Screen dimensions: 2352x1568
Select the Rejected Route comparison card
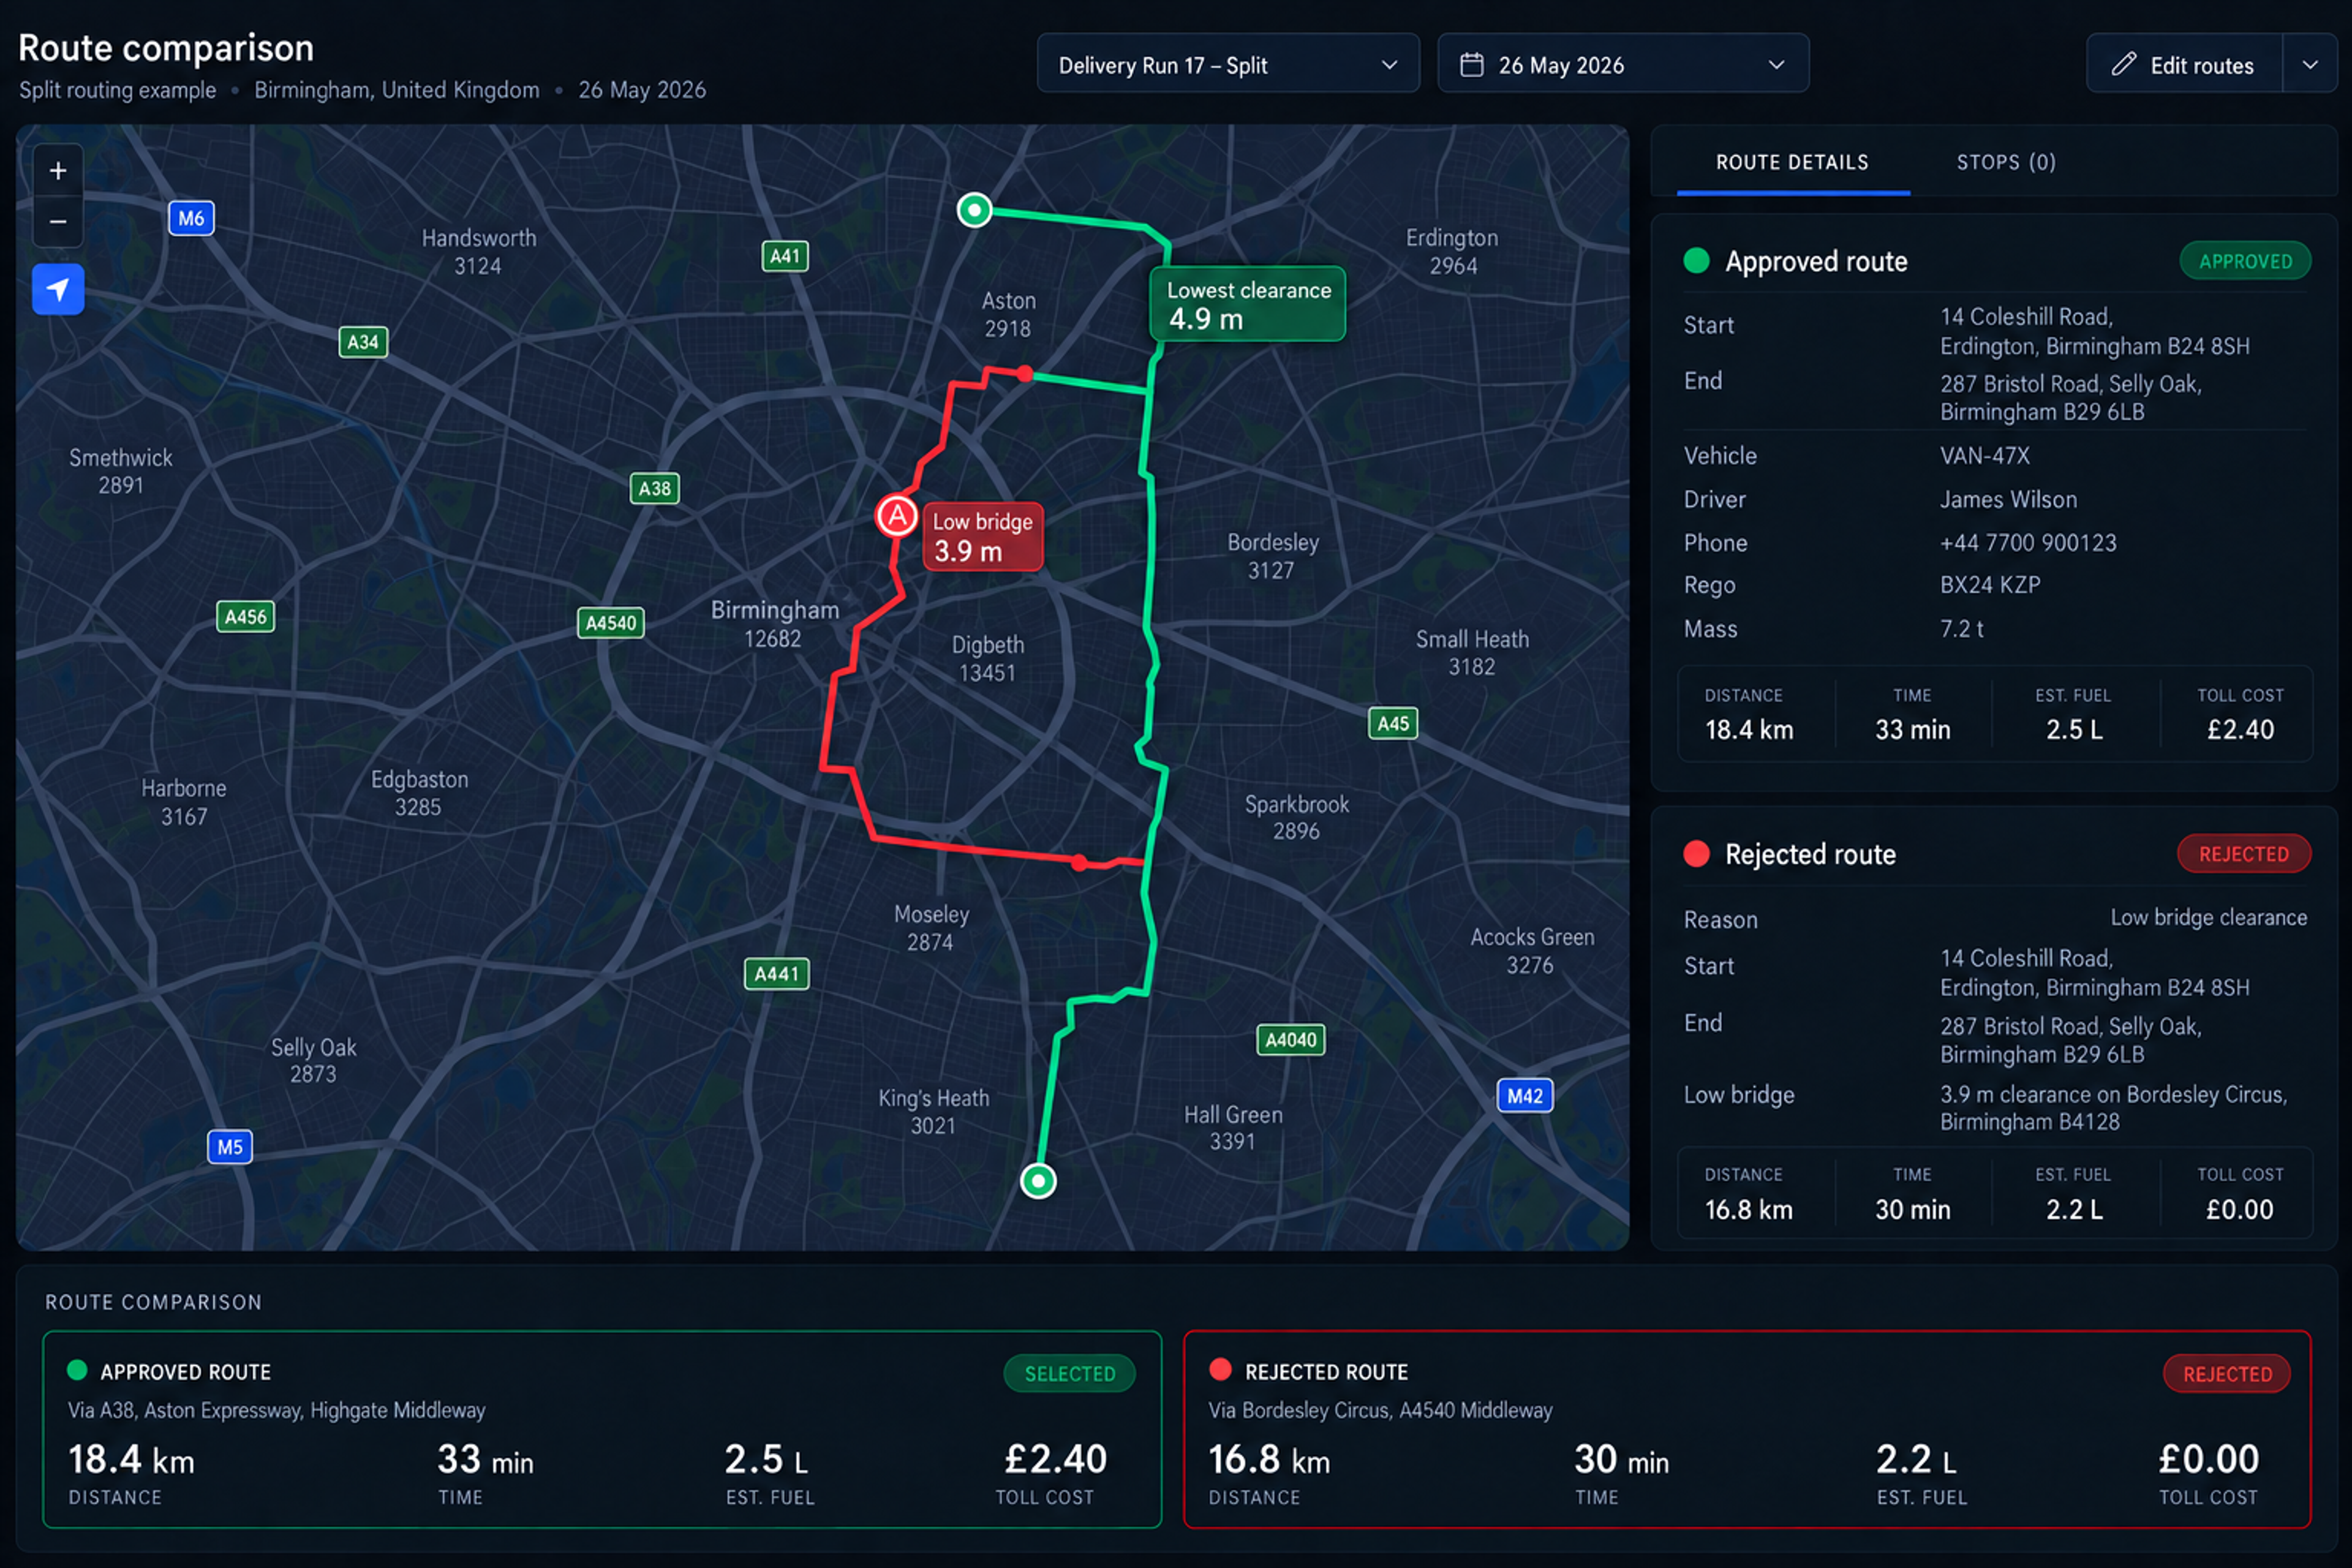[1747, 1429]
